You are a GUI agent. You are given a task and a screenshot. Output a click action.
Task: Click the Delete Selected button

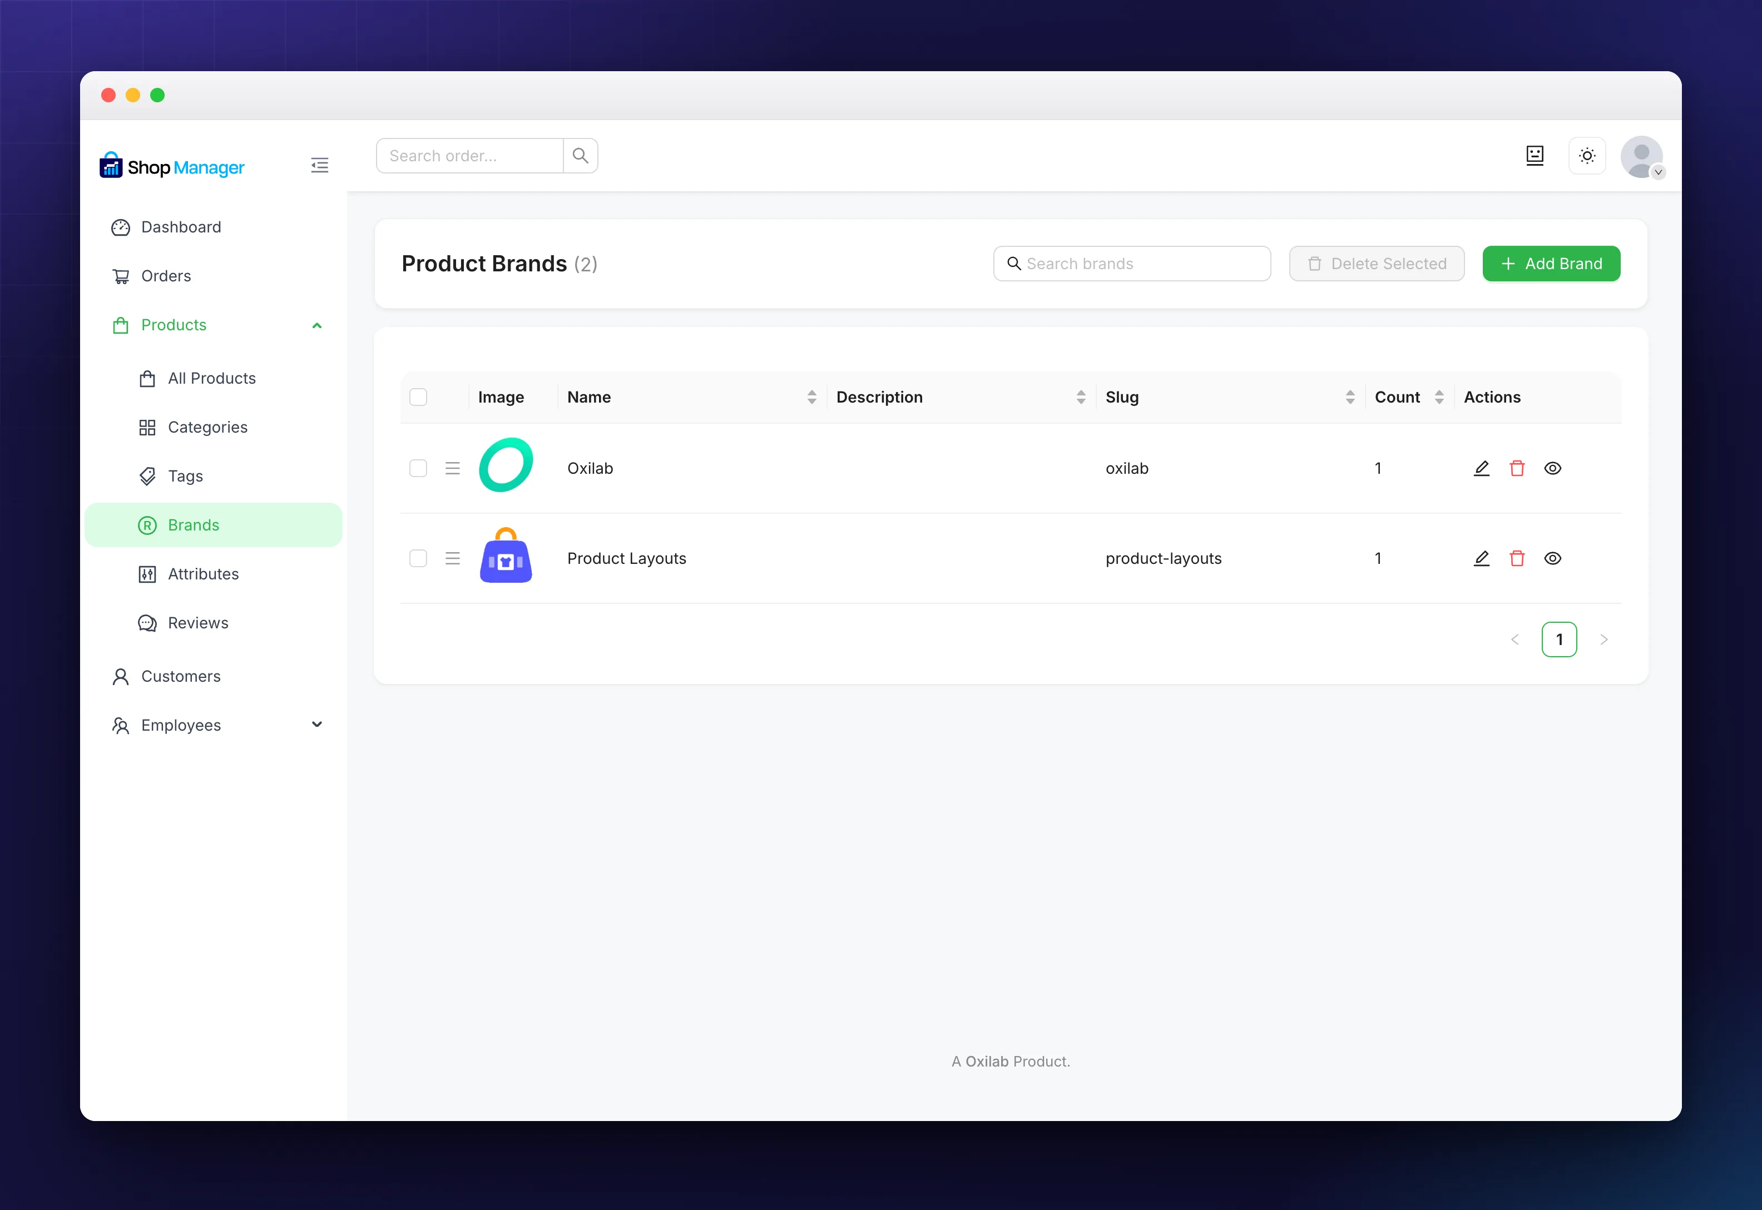[1376, 264]
